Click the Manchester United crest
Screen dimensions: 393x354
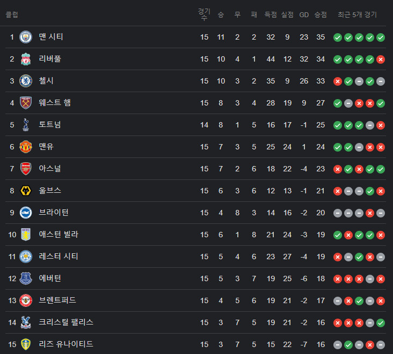(26, 147)
